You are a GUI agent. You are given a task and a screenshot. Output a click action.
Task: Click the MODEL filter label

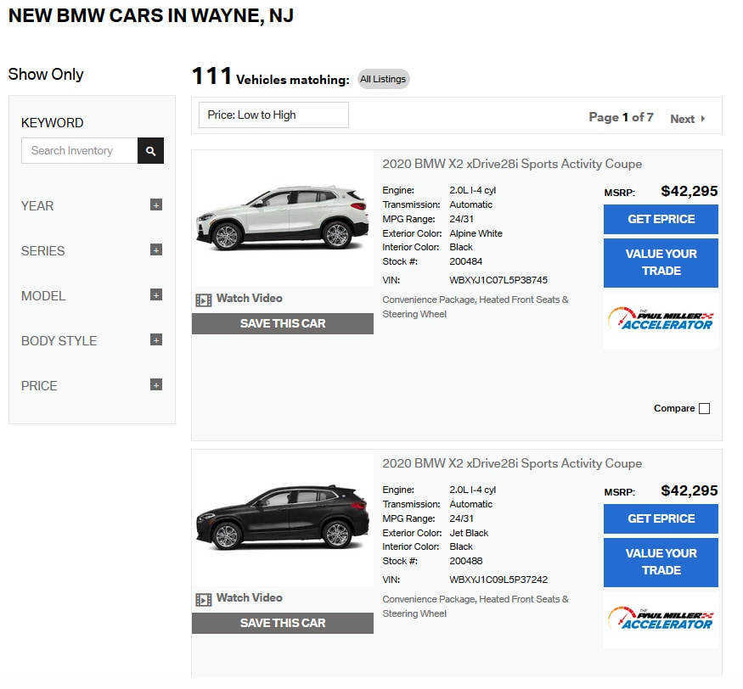(43, 296)
